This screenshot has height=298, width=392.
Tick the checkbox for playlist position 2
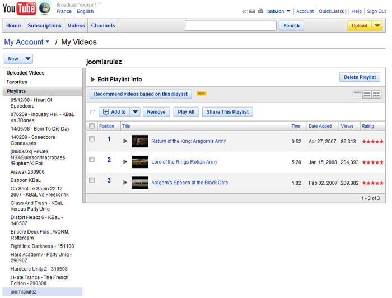(x=92, y=160)
